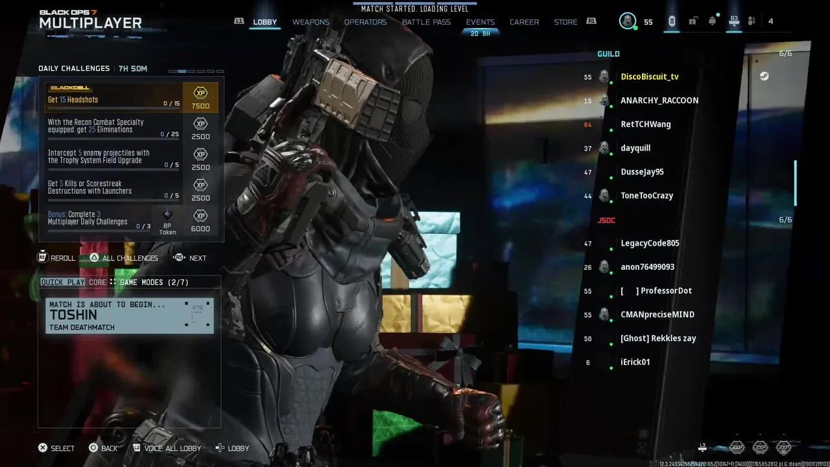Screen dimensions: 830x467
Task: Select player iErick01
Action: tap(635, 362)
